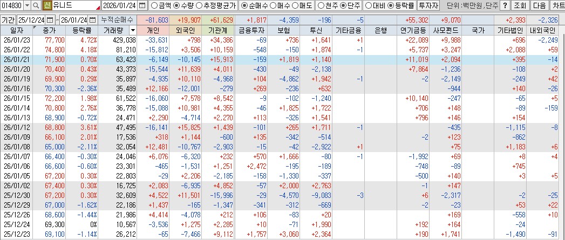Click cumulative individual total -81,603
The width and height of the screenshot is (565, 240).
pos(153,20)
